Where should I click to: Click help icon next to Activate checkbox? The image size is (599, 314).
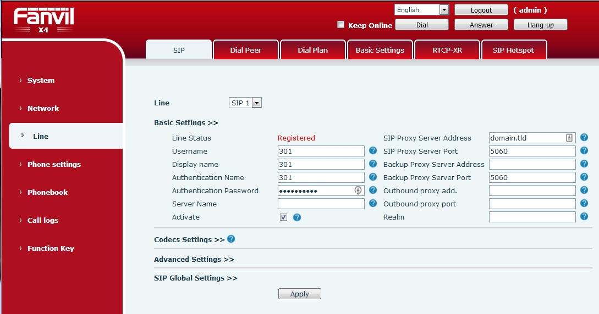pos(297,217)
